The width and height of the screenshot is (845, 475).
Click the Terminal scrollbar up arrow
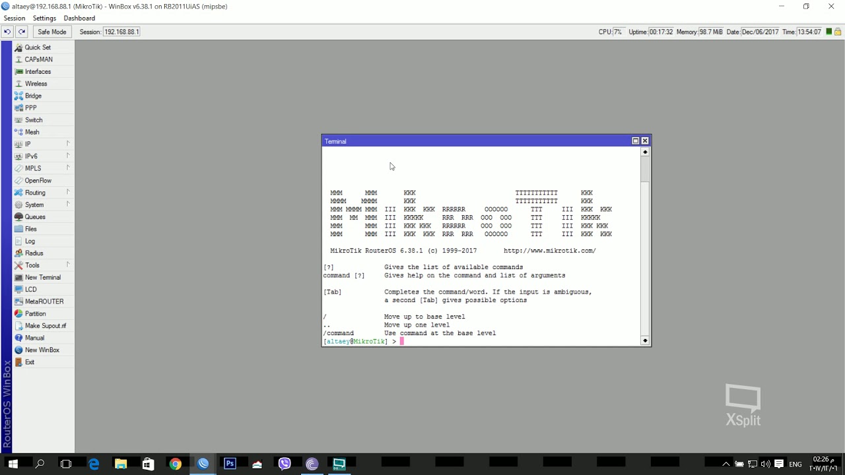click(645, 152)
